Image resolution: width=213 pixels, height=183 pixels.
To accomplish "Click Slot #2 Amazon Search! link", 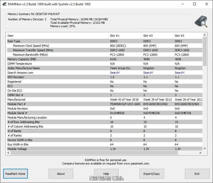I will (148, 73).
